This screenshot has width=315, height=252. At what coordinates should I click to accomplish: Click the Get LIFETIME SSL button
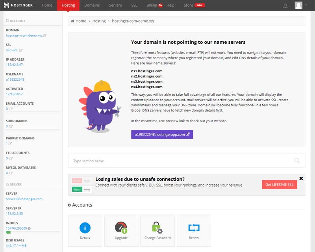click(279, 185)
